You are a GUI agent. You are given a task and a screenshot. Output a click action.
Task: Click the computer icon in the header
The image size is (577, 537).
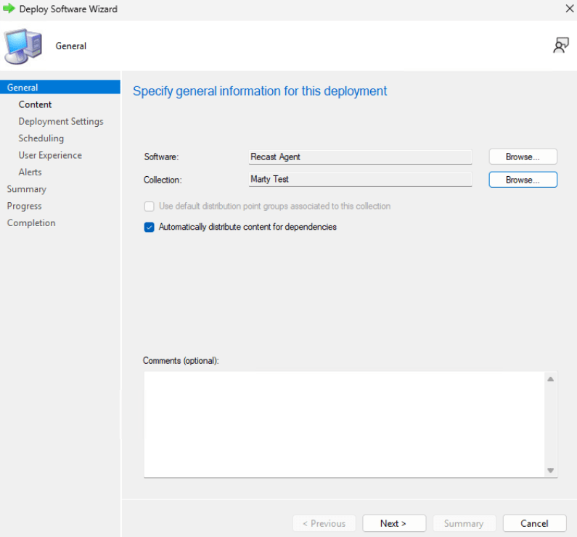pyautogui.click(x=23, y=46)
